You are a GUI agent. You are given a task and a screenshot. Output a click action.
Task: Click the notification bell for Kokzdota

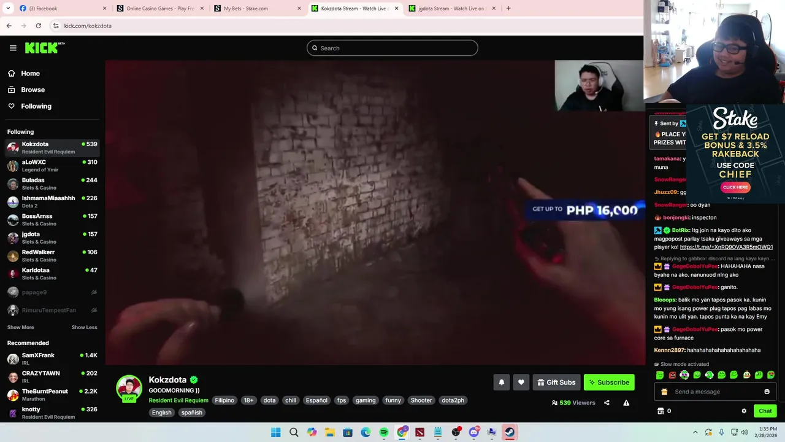501,382
